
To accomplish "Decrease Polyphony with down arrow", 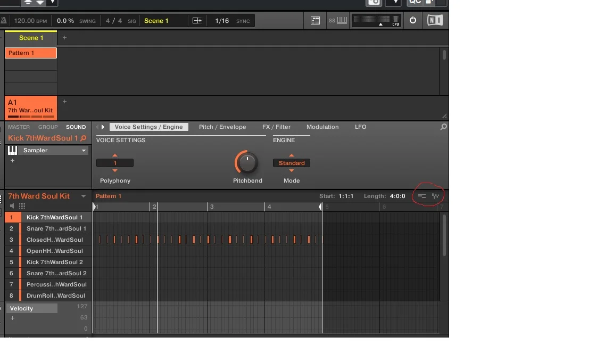I will 115,170.
